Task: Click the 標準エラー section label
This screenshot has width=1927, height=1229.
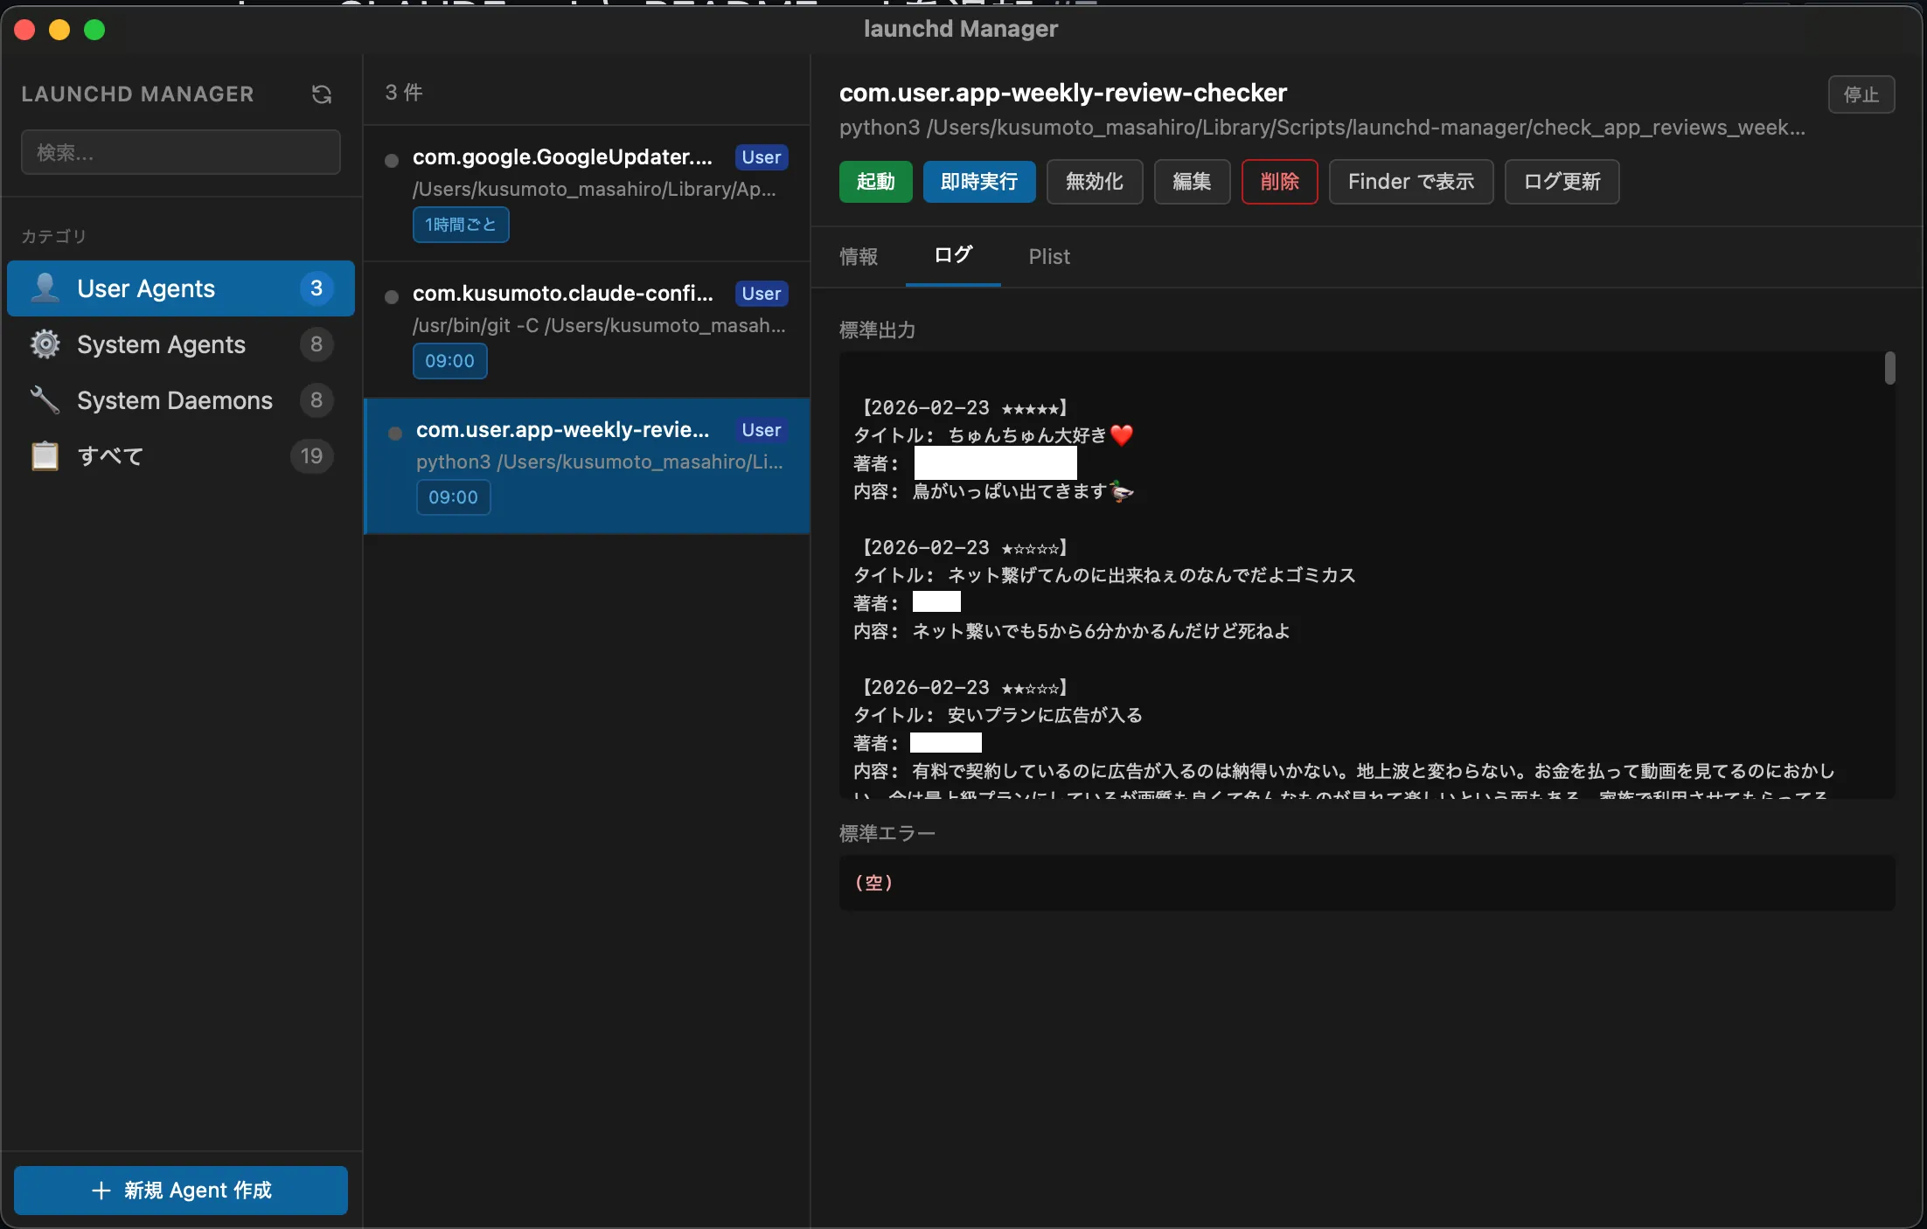Action: point(887,834)
